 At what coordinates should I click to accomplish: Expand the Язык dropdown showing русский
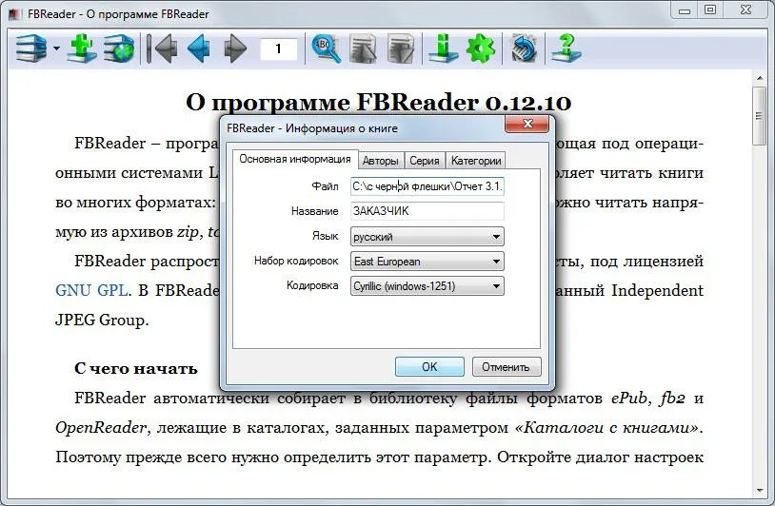(427, 237)
